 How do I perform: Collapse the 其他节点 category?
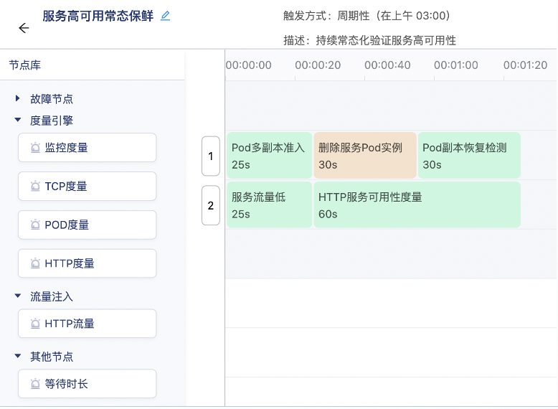[18, 357]
